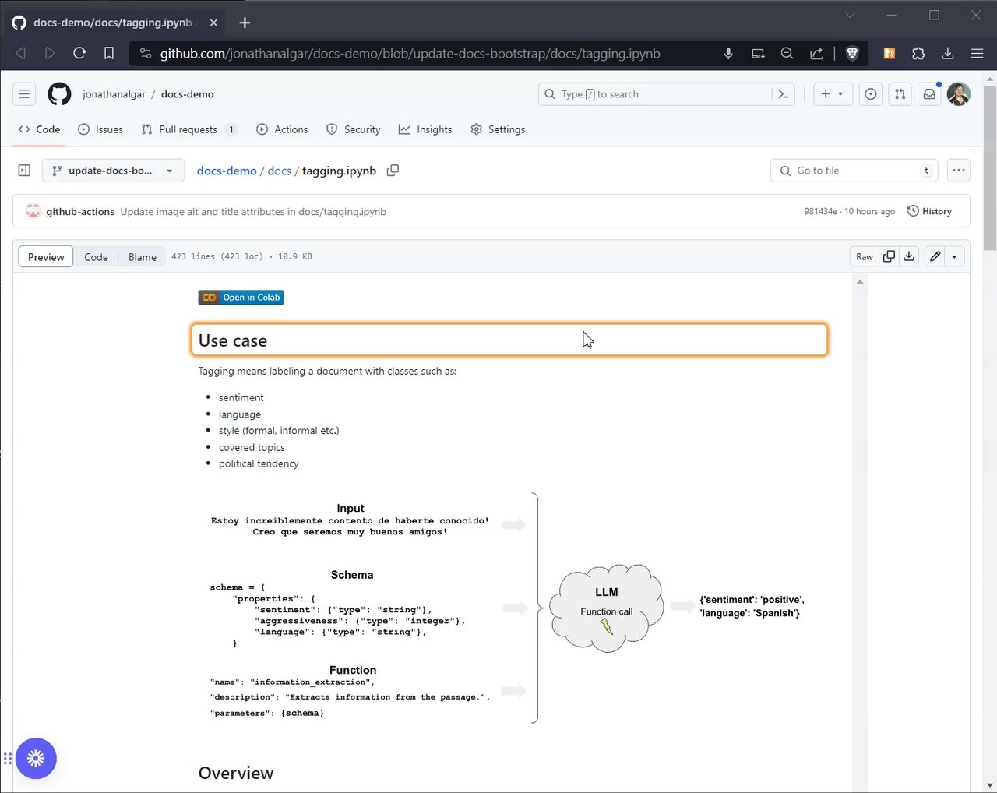Click the Use case heading
The height and width of the screenshot is (793, 997).
(x=233, y=340)
